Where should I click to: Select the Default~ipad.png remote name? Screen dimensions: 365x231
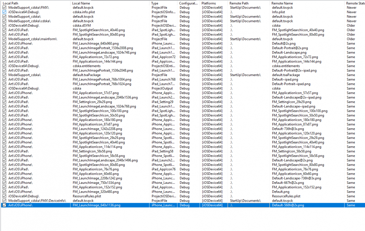click(x=285, y=79)
